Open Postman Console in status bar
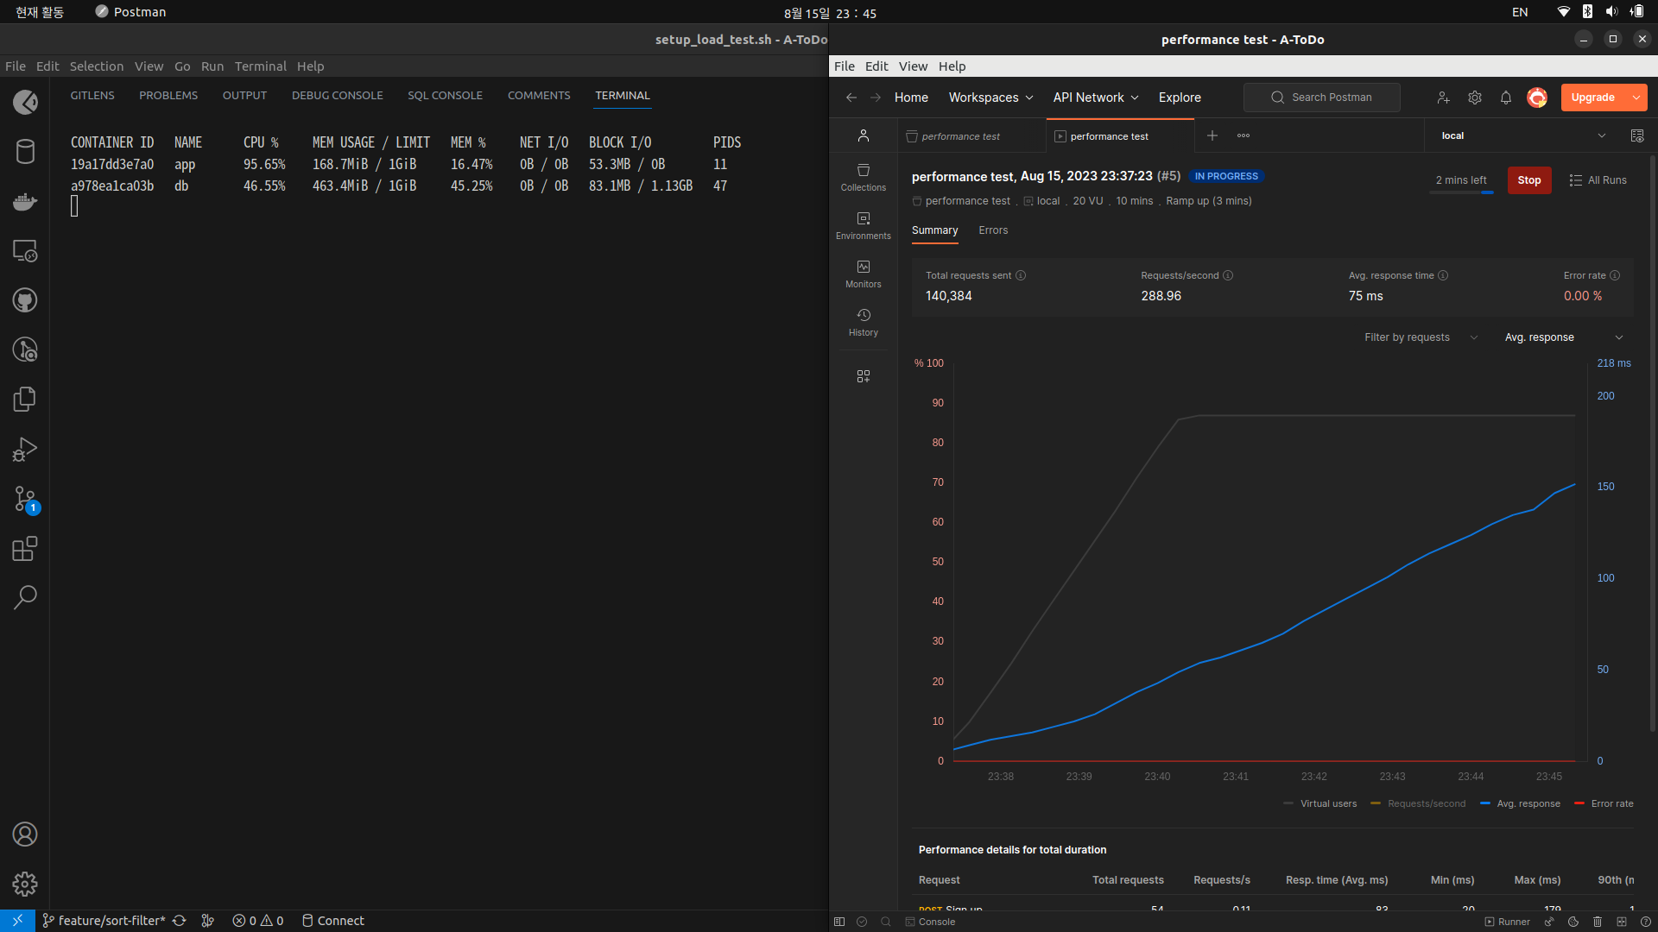 click(x=930, y=922)
